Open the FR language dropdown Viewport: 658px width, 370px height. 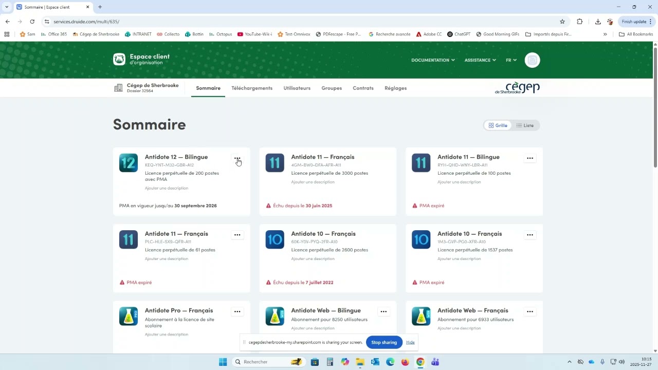[x=511, y=60]
